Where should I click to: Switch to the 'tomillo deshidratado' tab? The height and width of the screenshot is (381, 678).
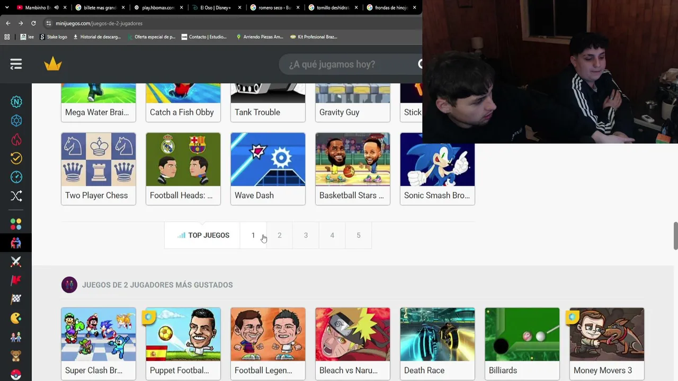click(x=333, y=7)
